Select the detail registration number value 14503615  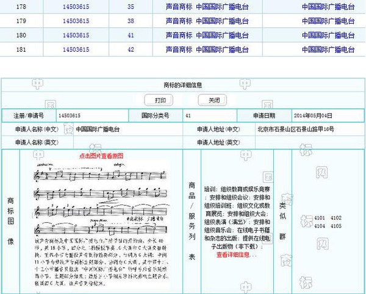(x=70, y=116)
